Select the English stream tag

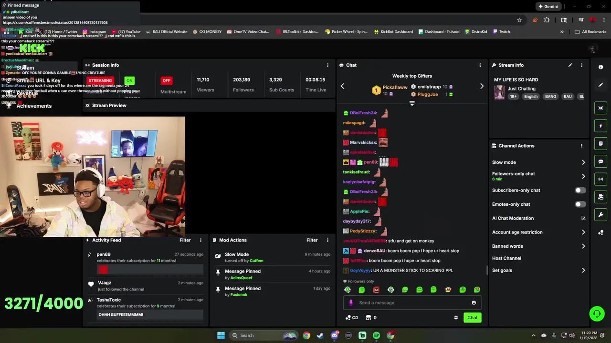click(x=530, y=97)
